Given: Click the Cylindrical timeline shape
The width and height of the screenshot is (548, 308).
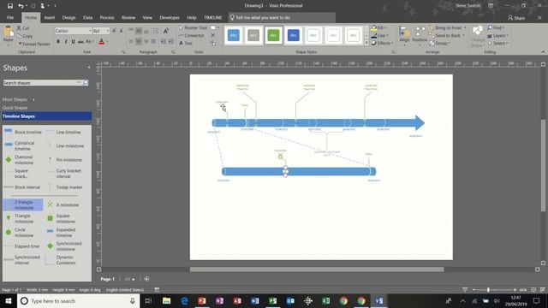Looking at the screenshot, I should (23, 146).
